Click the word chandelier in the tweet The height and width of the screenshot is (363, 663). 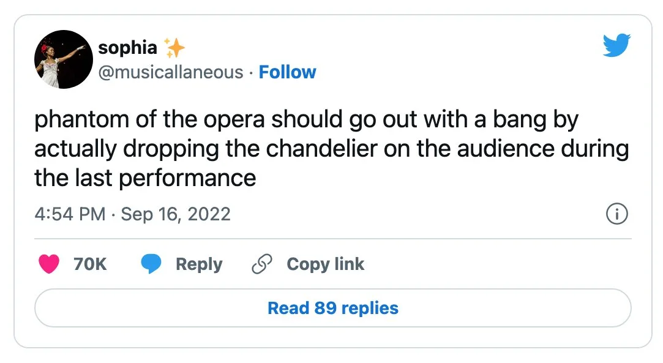pyautogui.click(x=322, y=148)
